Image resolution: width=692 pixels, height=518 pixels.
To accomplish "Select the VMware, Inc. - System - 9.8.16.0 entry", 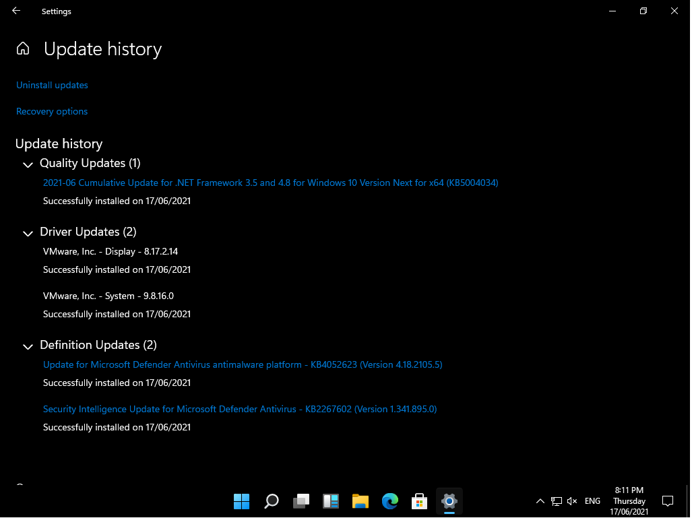I will (108, 296).
